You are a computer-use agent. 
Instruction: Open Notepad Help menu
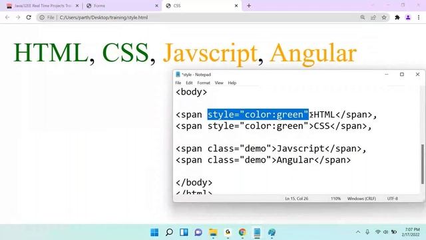(x=232, y=83)
